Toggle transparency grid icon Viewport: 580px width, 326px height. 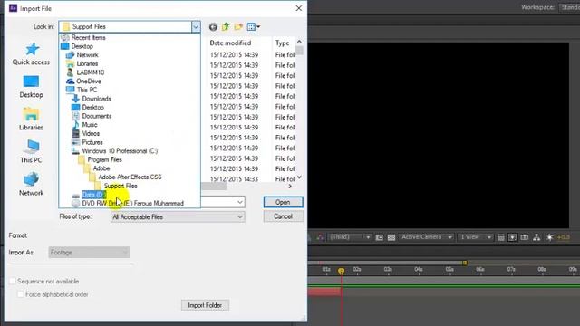tap(391, 237)
